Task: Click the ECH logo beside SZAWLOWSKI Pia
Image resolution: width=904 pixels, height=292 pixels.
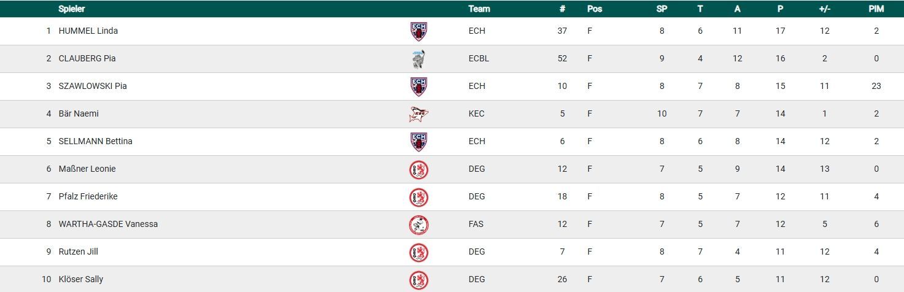Action: (419, 86)
